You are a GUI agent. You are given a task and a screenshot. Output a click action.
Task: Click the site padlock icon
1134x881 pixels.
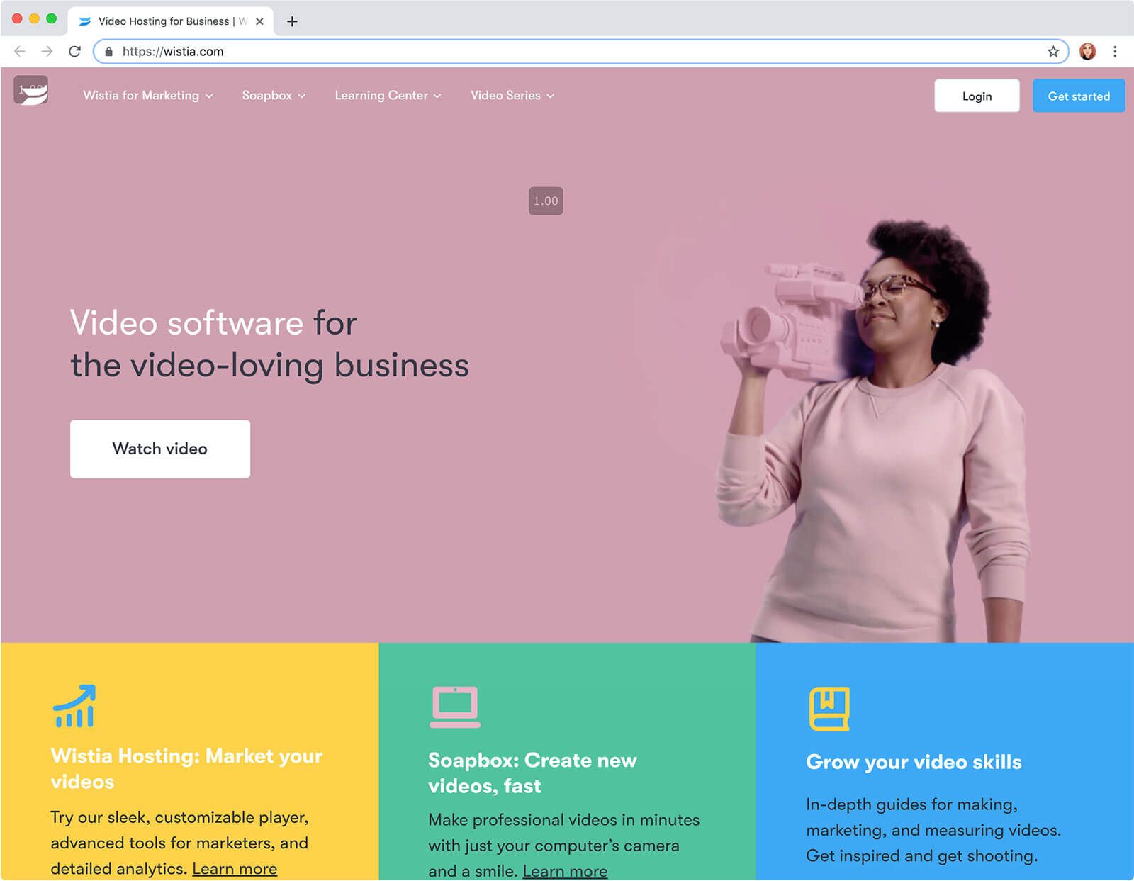click(x=108, y=52)
